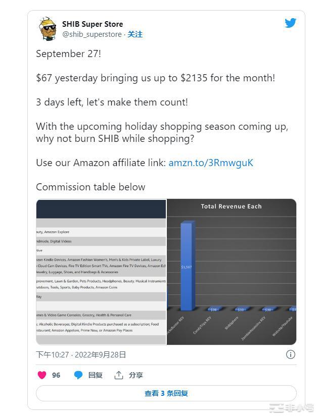Click the 分享 share label
This screenshot has height=417, width=318.
pyautogui.click(x=136, y=375)
